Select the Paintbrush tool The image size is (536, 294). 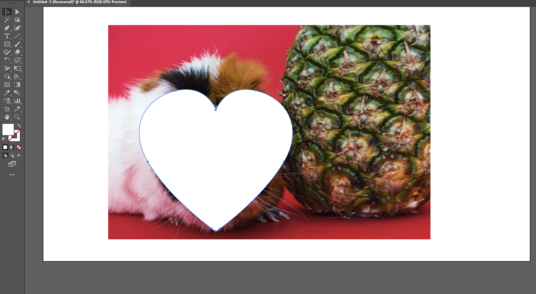(17, 44)
